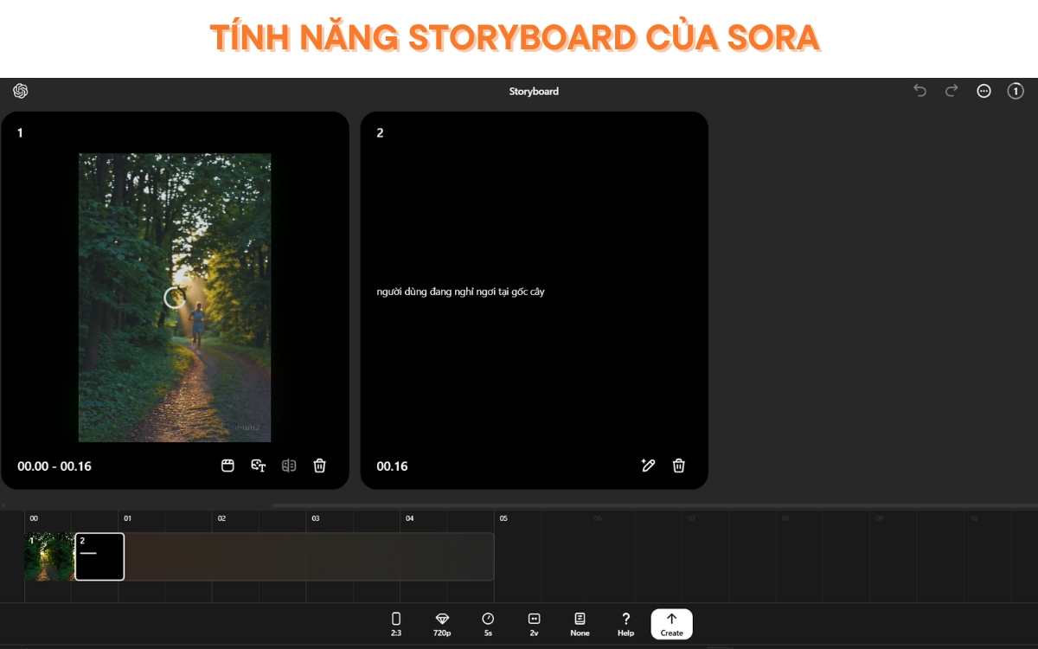Click the loading spinner on the video preview
This screenshot has width=1038, height=649.
[x=175, y=298]
